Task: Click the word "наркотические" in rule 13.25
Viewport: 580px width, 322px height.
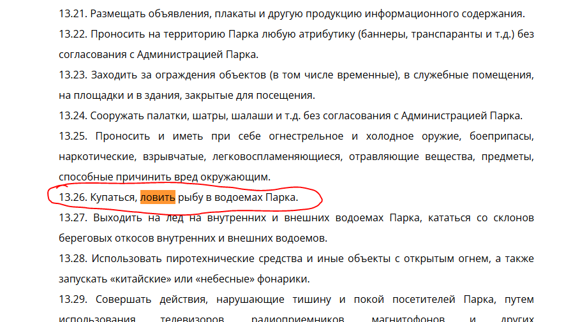Action: pos(98,157)
